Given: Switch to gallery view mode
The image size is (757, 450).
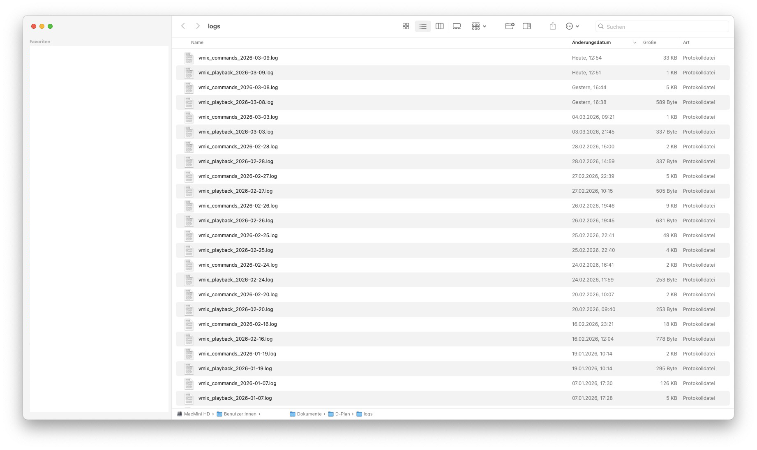Looking at the screenshot, I should click(x=457, y=26).
